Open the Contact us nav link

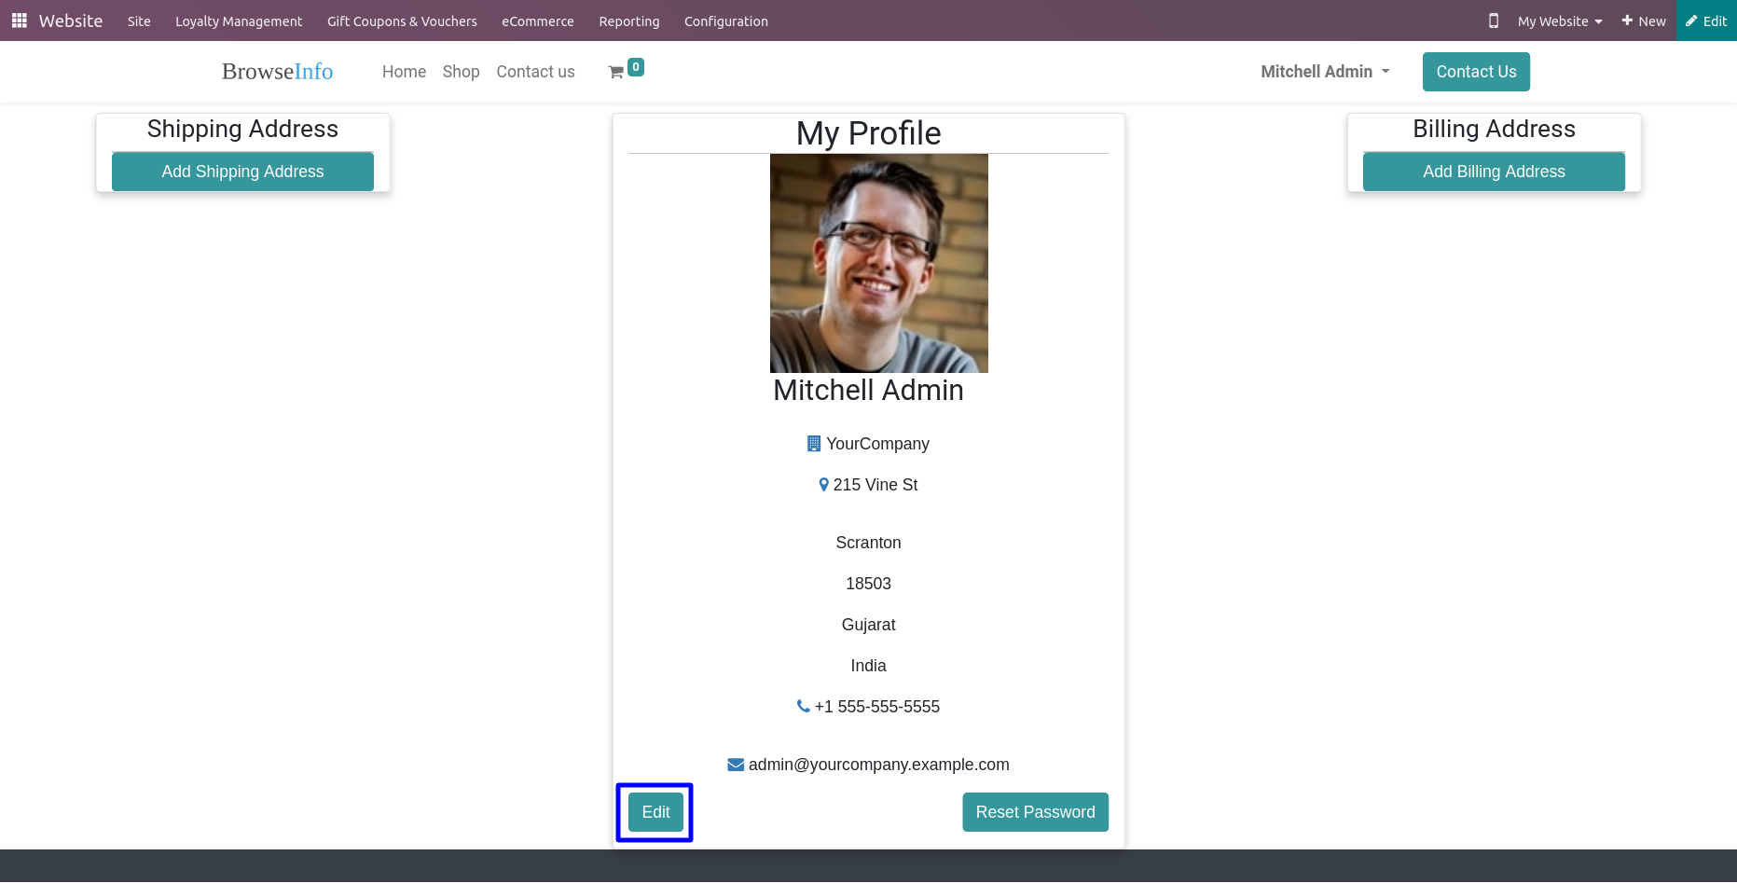point(535,72)
